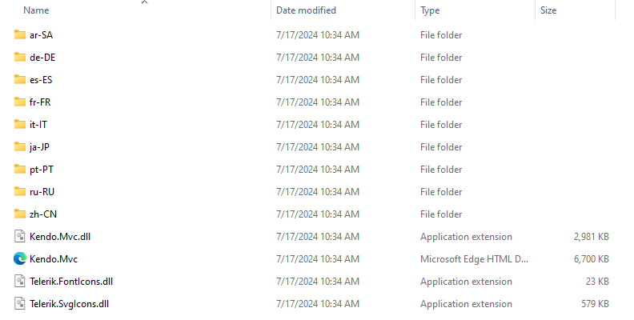Image resolution: width=634 pixels, height=320 pixels.
Task: Click the Microsoft Edge HTML type text
Action: pyautogui.click(x=474, y=259)
